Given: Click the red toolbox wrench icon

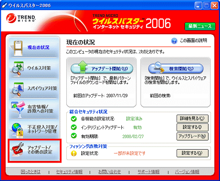Looking at the screenshot, I should [18, 150].
